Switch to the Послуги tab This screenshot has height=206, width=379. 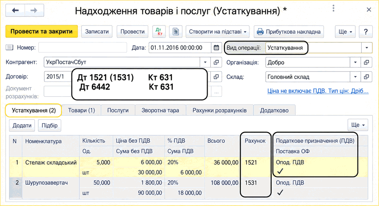click(x=118, y=110)
